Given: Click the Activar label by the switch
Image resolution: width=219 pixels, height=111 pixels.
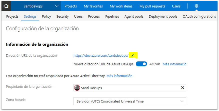Looking at the screenshot, I should click(154, 64).
